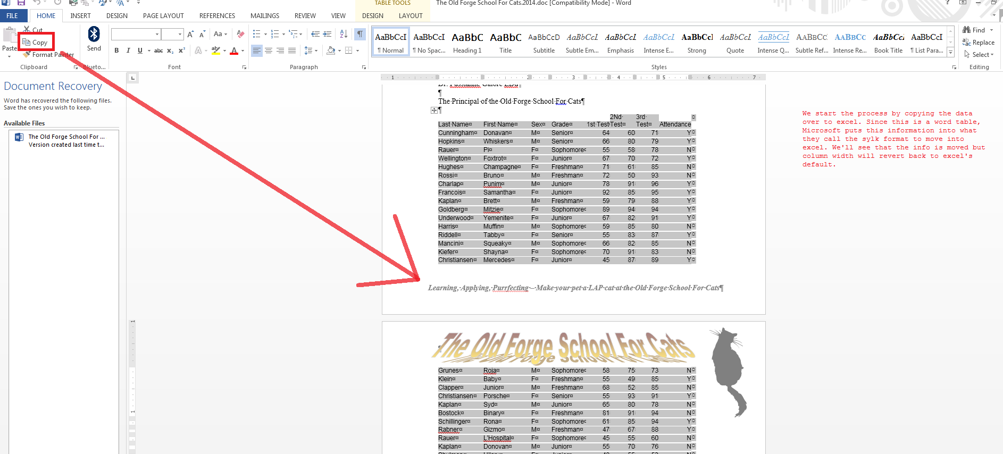Toggle Justify paragraph alignment
This screenshot has height=454, width=1003.
(292, 51)
